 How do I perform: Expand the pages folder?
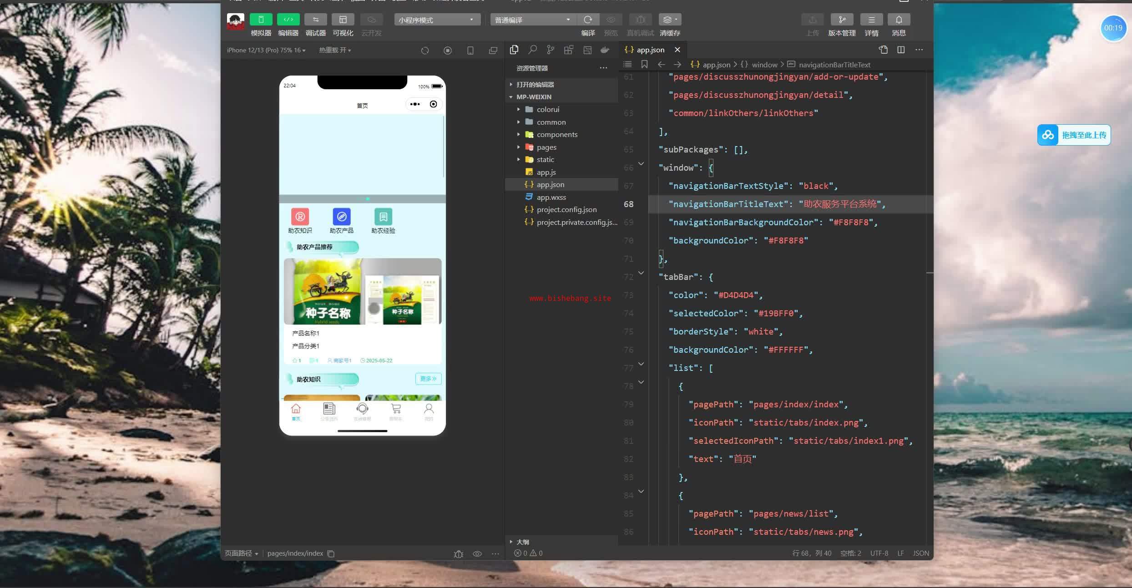coord(546,147)
